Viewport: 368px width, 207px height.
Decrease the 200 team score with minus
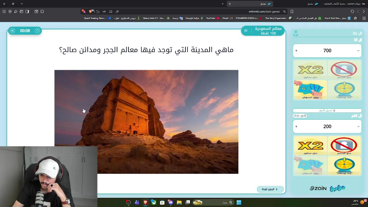coord(358,126)
